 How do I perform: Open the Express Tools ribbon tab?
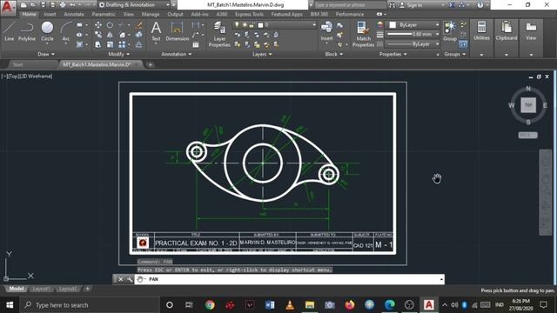[x=249, y=14]
